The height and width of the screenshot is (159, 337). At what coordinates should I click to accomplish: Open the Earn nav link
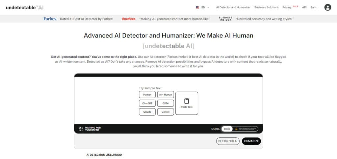tap(313, 7)
